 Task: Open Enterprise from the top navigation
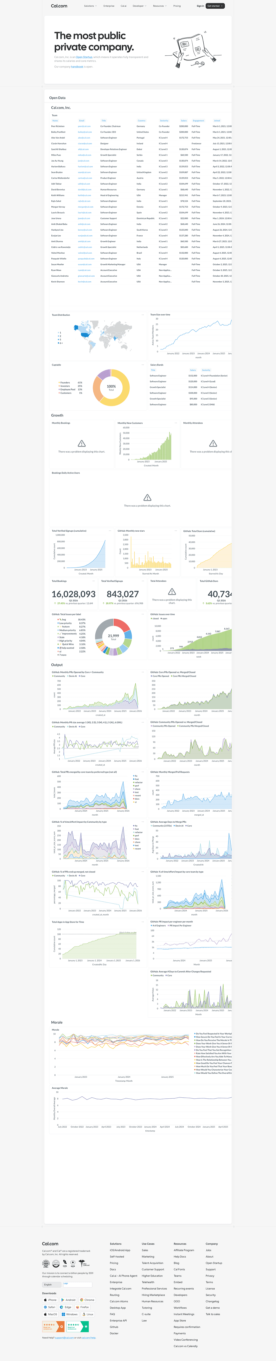pos(109,6)
